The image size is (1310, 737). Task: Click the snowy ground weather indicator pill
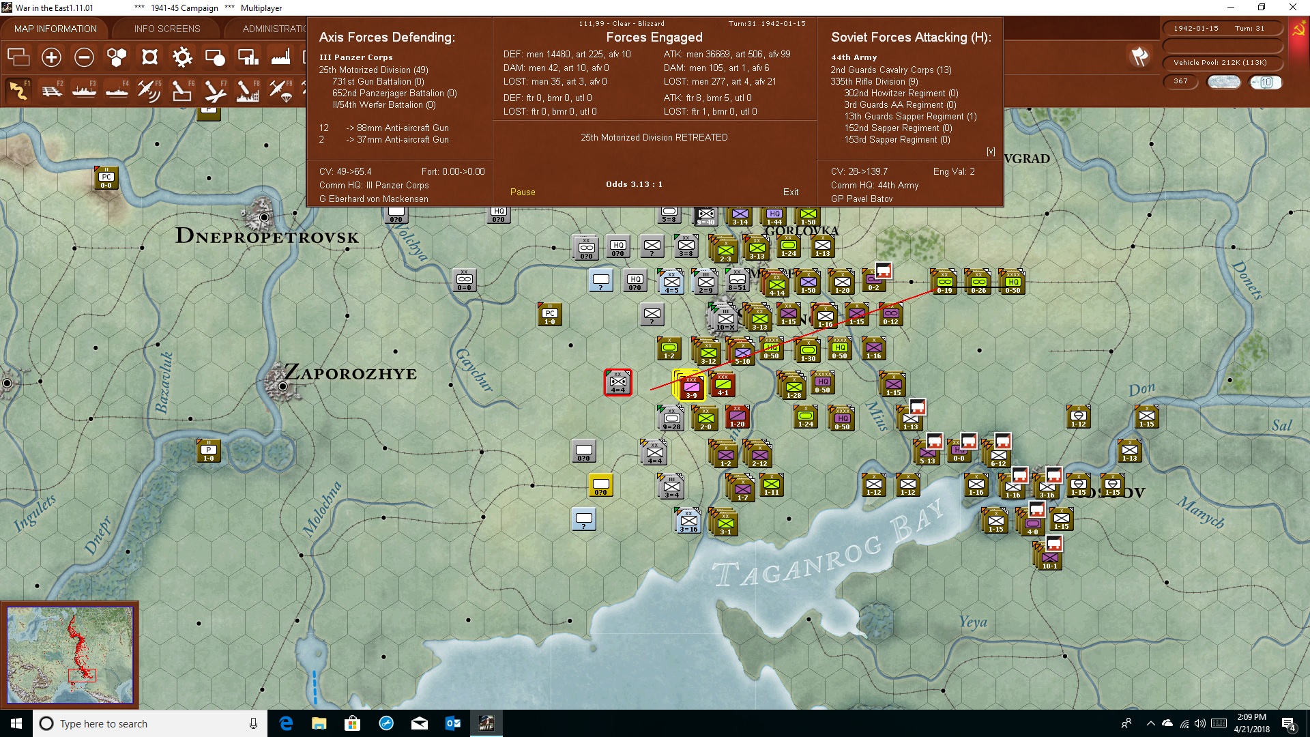pyautogui.click(x=1224, y=83)
